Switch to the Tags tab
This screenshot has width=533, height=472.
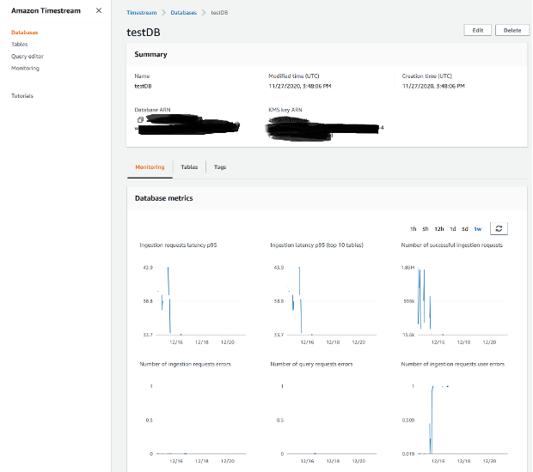pyautogui.click(x=220, y=167)
